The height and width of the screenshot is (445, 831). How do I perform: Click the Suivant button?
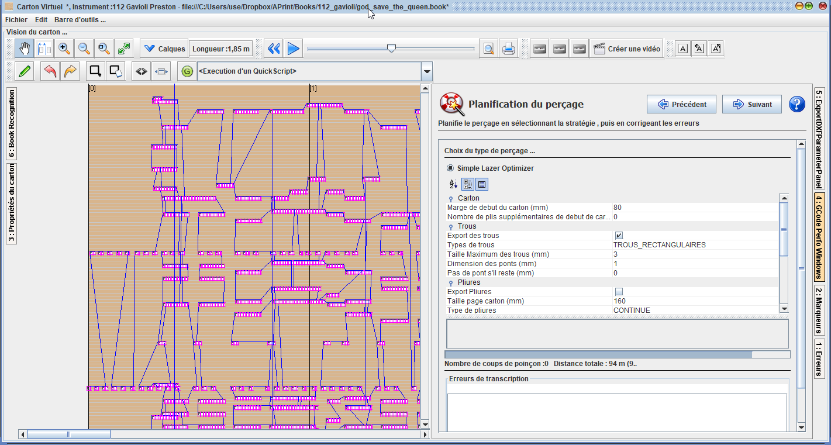[751, 105]
